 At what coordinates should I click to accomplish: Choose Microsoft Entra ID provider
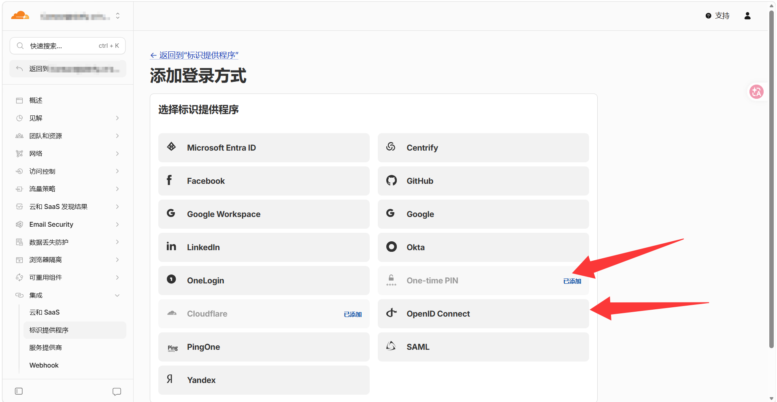tap(264, 148)
